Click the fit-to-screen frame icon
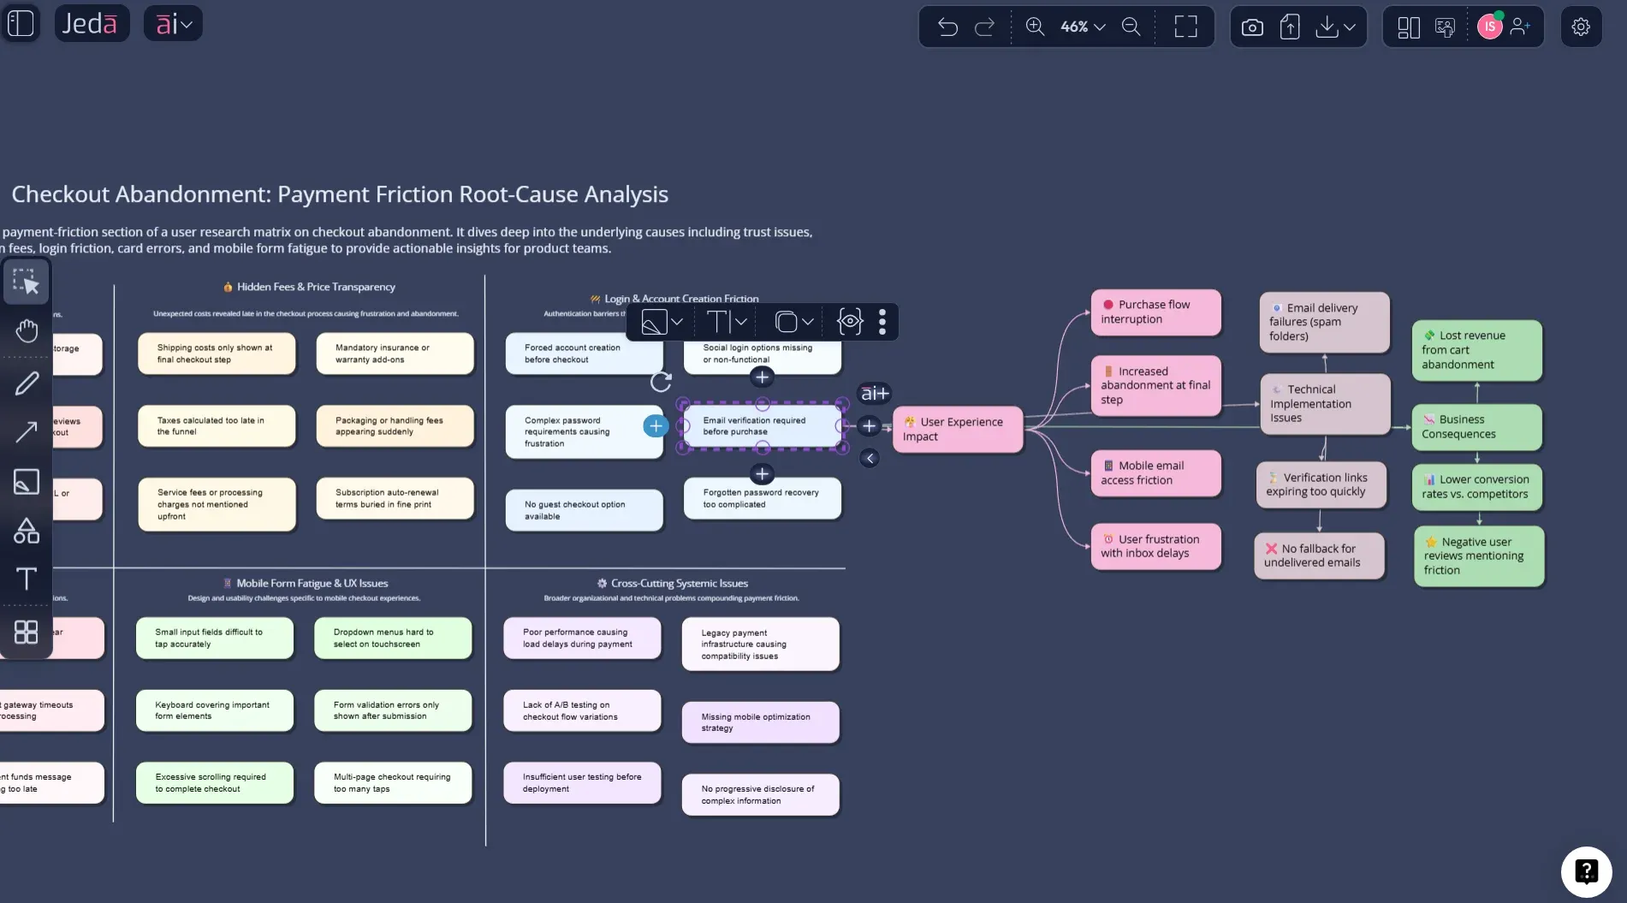The width and height of the screenshot is (1627, 903). pyautogui.click(x=1185, y=27)
